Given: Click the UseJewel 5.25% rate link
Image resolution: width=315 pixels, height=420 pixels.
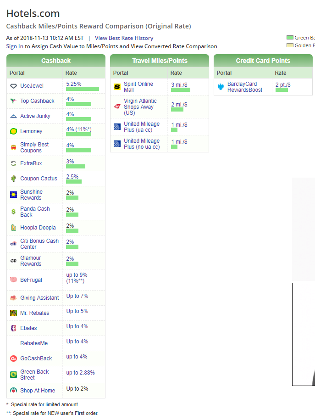Looking at the screenshot, I should pos(74,84).
